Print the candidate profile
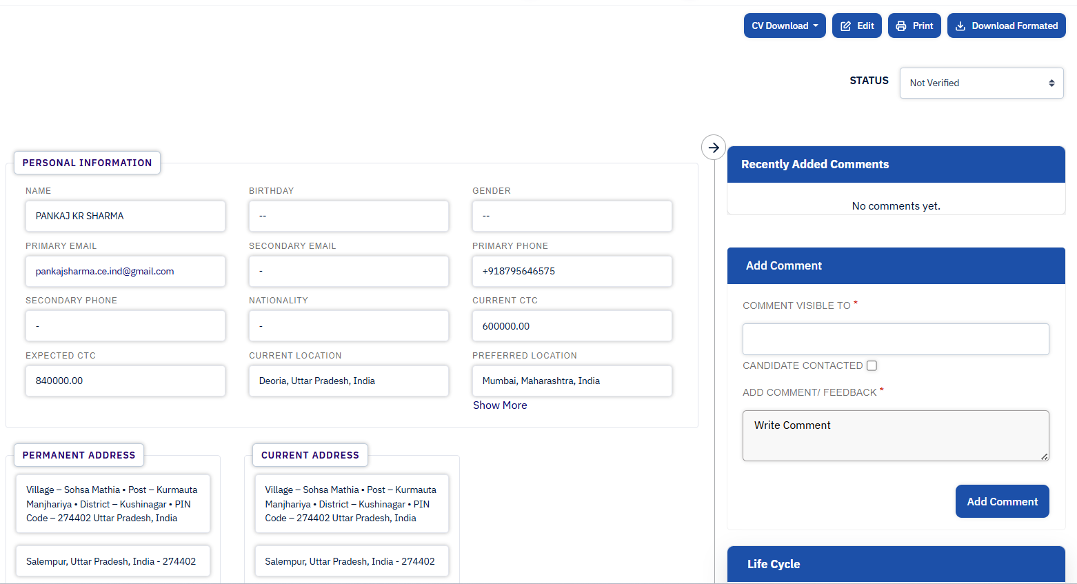The height and width of the screenshot is (584, 1077). pyautogui.click(x=914, y=26)
